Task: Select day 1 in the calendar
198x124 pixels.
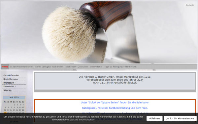Action: [x=14, y=104]
